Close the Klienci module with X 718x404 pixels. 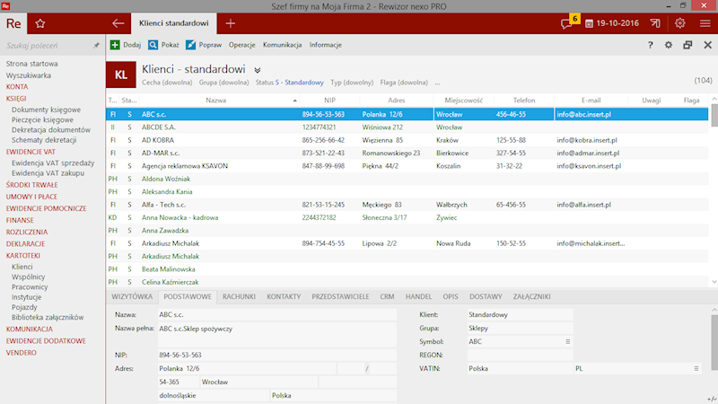point(708,45)
